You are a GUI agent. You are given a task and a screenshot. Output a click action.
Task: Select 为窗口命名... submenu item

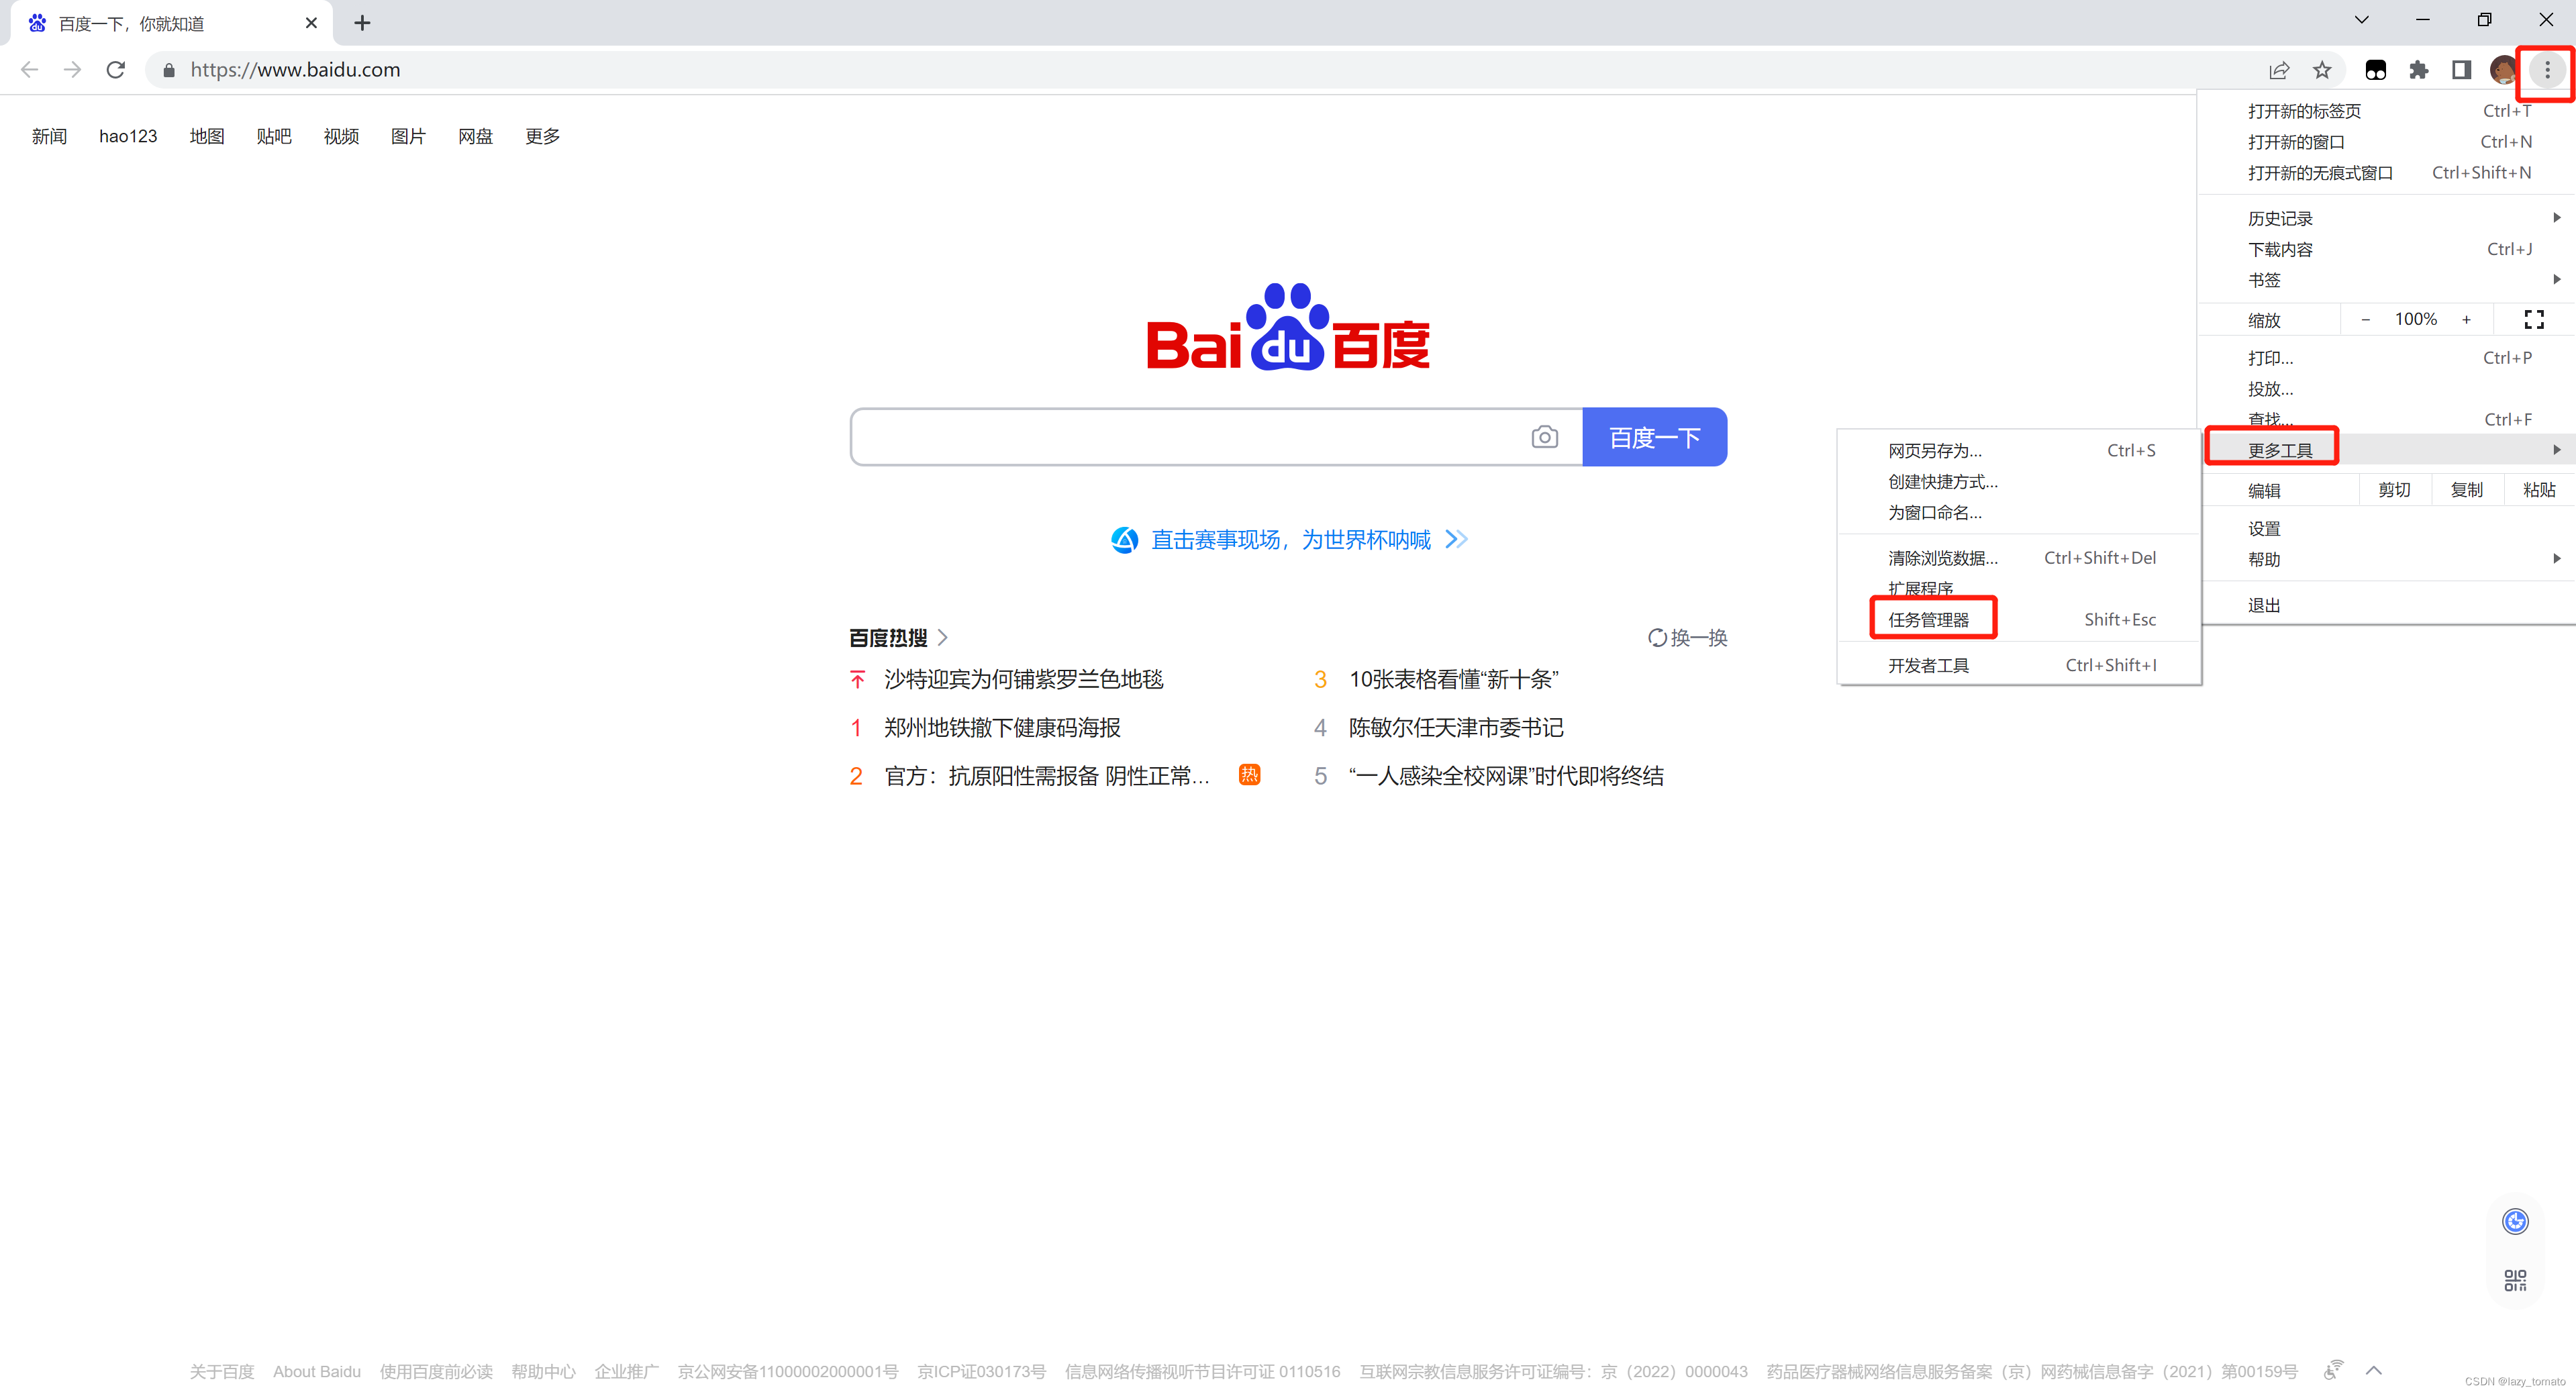(x=2019, y=513)
